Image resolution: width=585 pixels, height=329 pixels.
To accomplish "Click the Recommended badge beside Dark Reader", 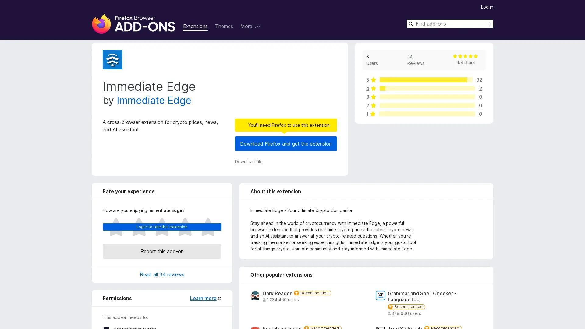I will click(312, 293).
